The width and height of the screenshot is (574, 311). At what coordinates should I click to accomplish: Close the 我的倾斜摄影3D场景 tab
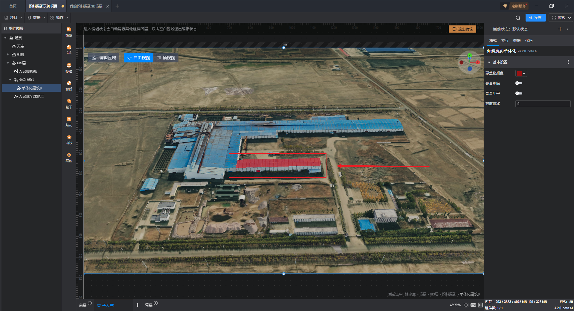(x=108, y=6)
